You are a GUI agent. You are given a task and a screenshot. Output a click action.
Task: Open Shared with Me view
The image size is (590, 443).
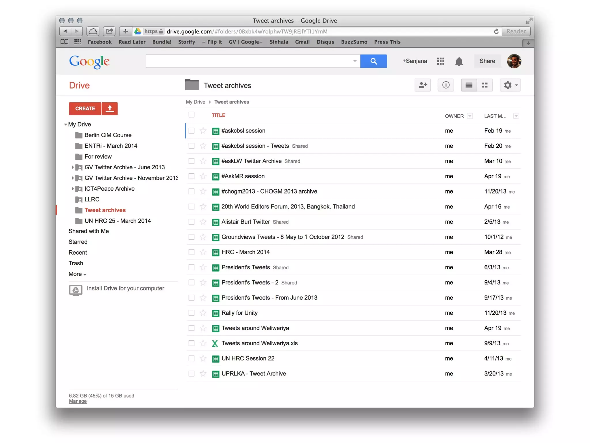click(x=88, y=231)
